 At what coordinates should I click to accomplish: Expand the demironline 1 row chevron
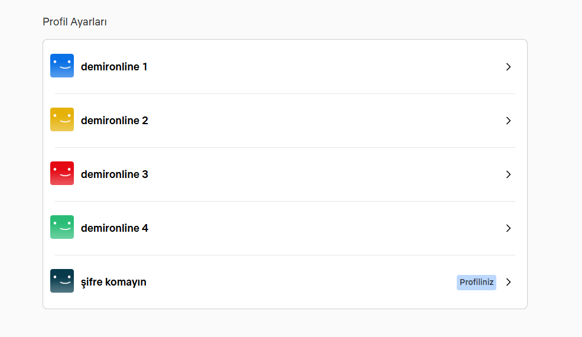tap(509, 67)
